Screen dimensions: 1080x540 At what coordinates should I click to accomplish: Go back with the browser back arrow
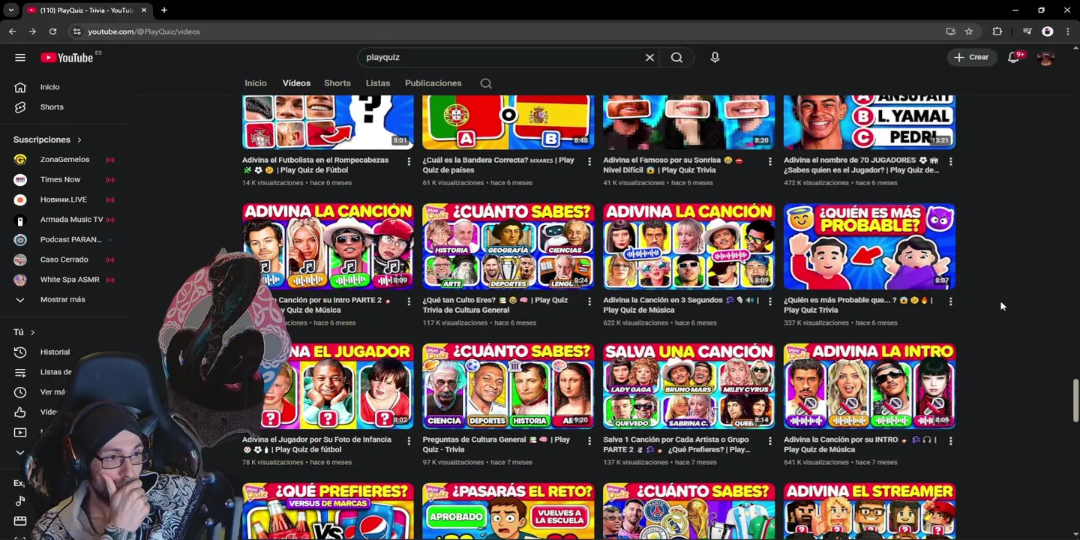click(12, 31)
